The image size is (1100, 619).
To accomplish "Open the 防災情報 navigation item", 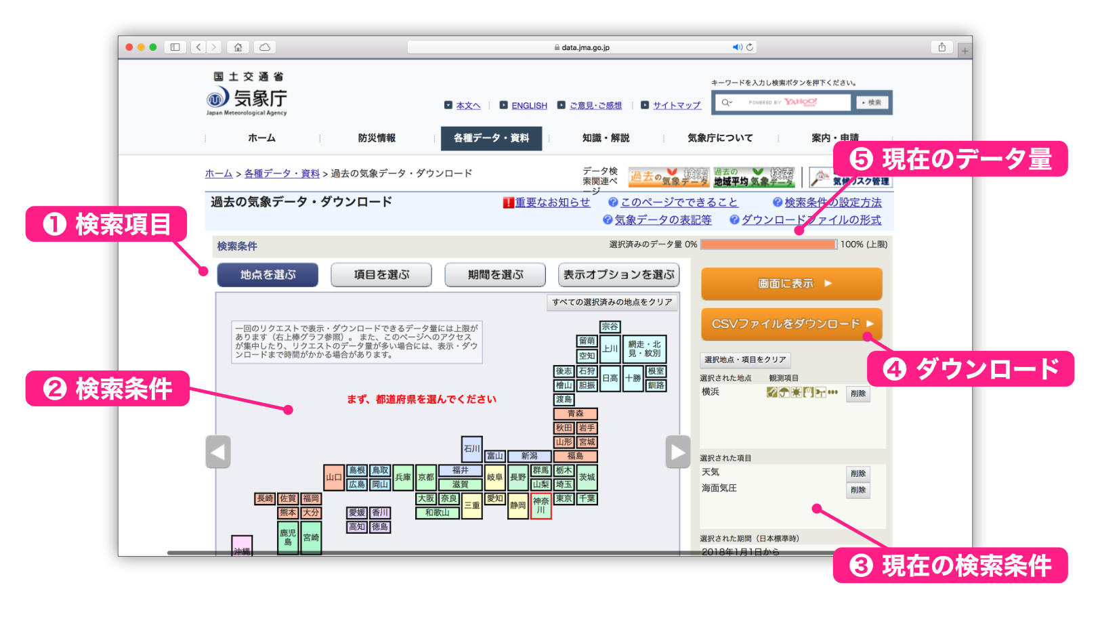I will [377, 138].
